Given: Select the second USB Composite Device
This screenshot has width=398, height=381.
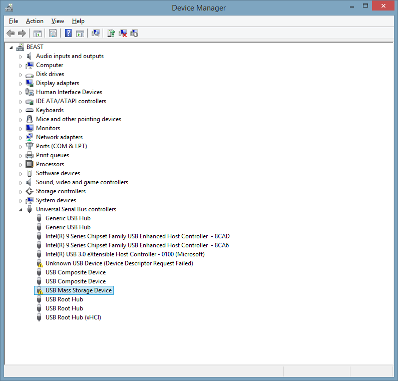Looking at the screenshot, I should click(x=76, y=281).
